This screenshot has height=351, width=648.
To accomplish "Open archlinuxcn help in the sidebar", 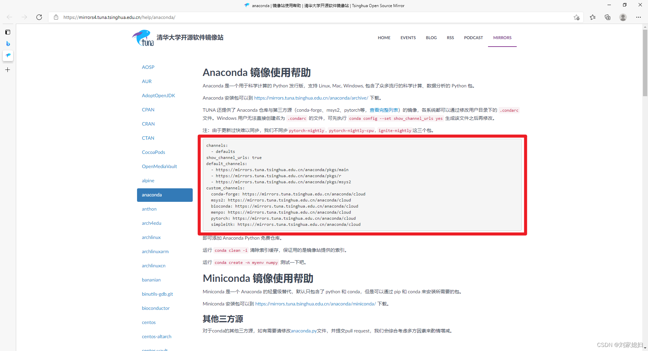I will tap(154, 266).
